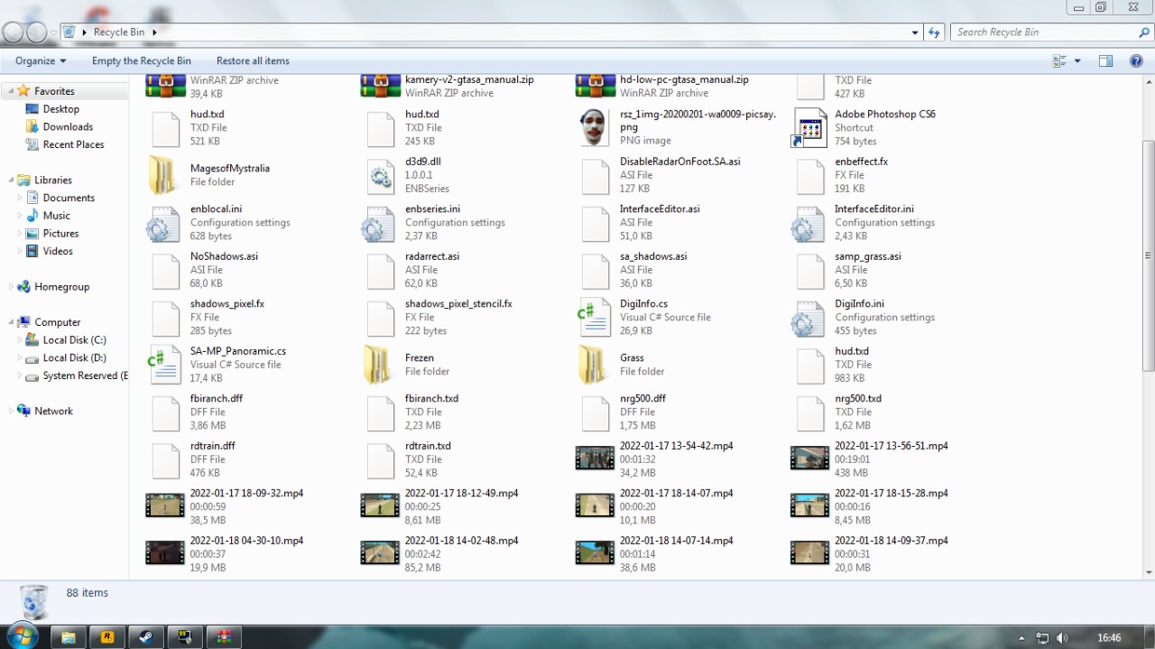The width and height of the screenshot is (1155, 649).
Task: Click the Forward navigation arrow button
Action: (37, 32)
